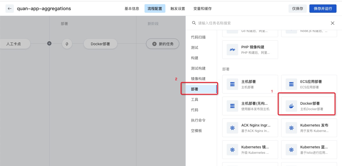Choose the ECS应用部署 task title
The width and height of the screenshot is (342, 166).
(x=311, y=82)
